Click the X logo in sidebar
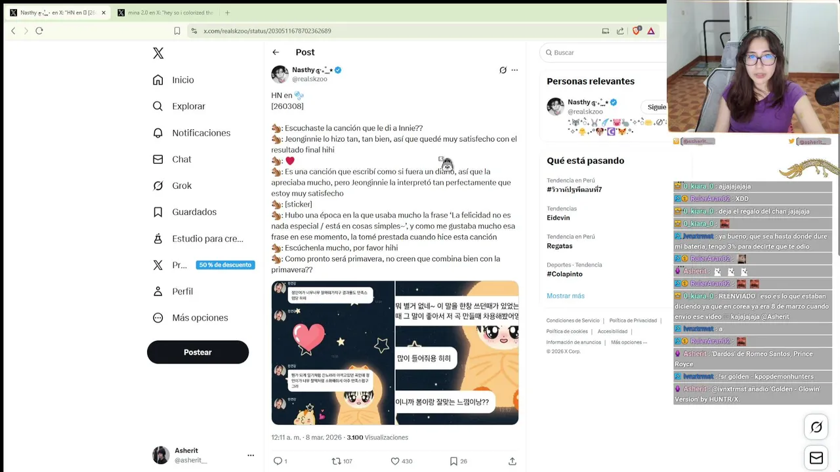 coord(158,53)
